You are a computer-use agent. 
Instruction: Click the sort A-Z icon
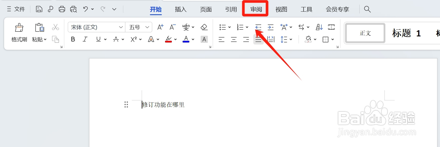[319, 27]
